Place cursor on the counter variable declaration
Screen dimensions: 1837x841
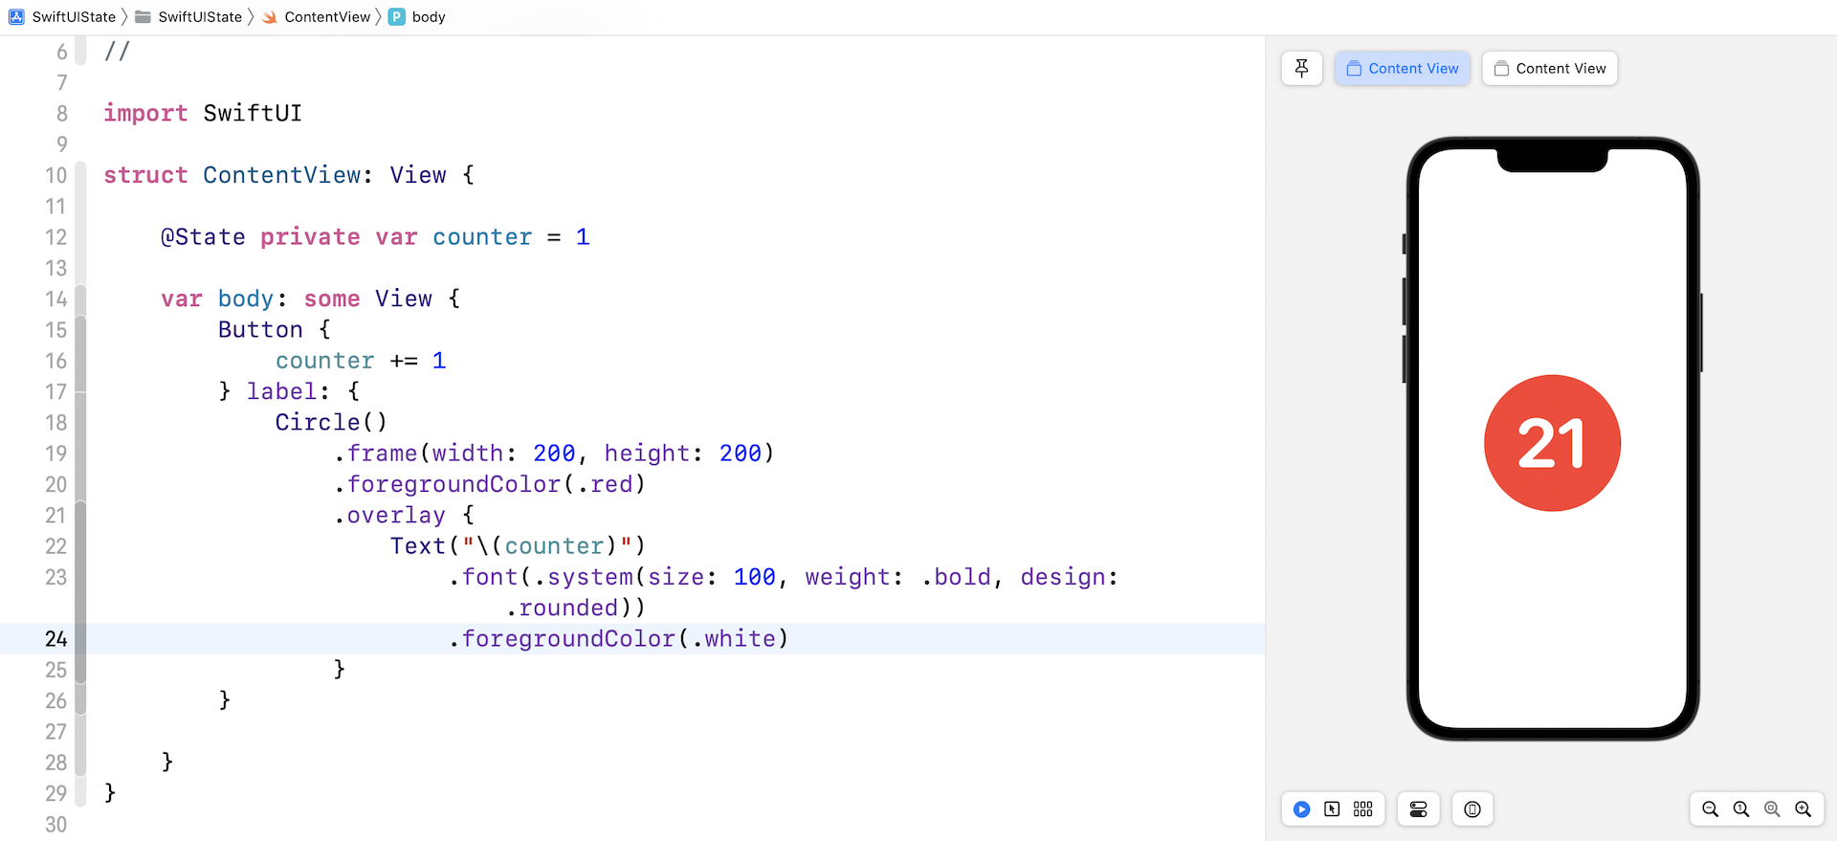tap(481, 237)
